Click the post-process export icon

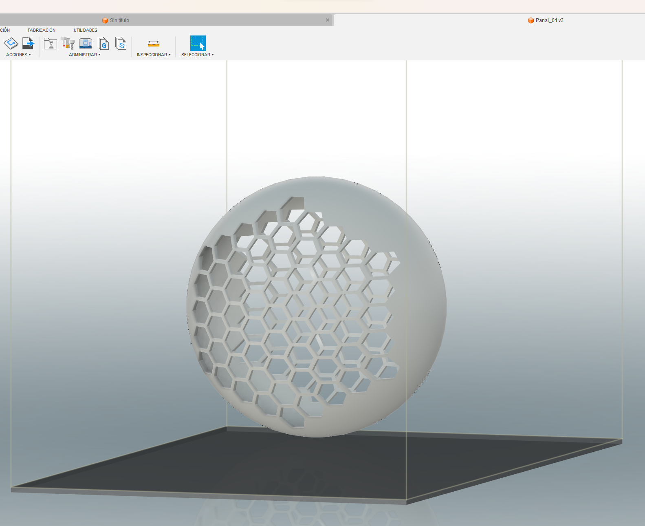pyautogui.click(x=28, y=43)
